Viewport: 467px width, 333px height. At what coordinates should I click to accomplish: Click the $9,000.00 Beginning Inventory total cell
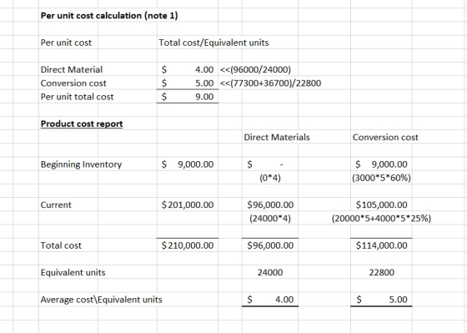tap(188, 164)
